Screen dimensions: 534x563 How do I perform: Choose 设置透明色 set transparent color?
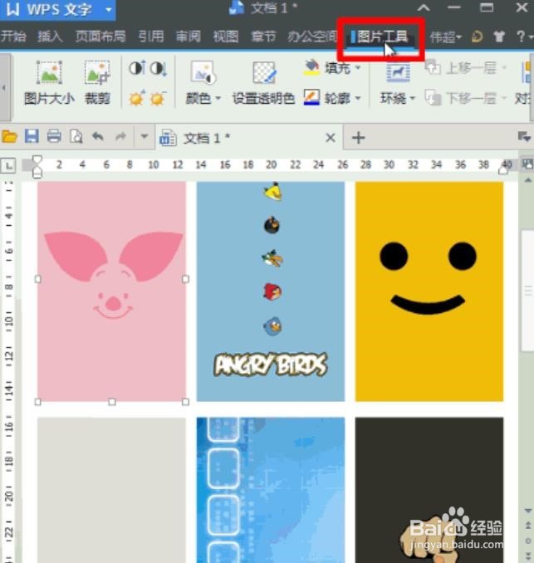[x=263, y=83]
